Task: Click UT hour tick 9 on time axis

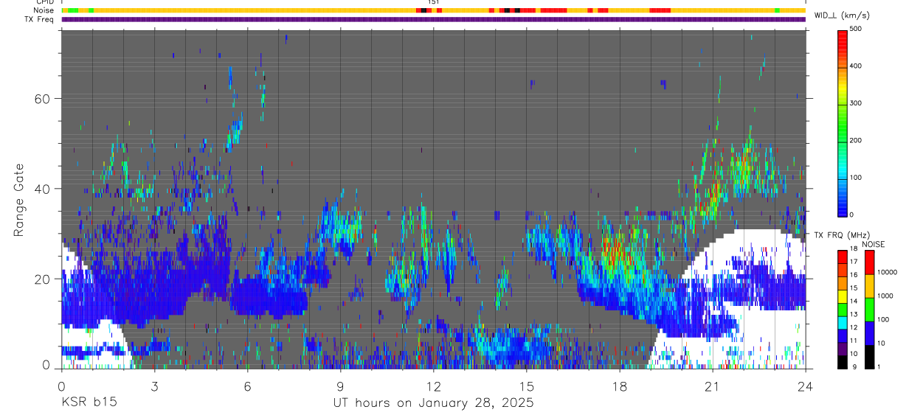Action: point(340,386)
